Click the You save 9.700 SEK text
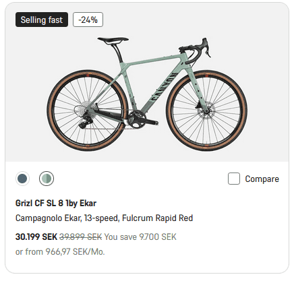Screen dimensions: 294x281 click(140, 237)
